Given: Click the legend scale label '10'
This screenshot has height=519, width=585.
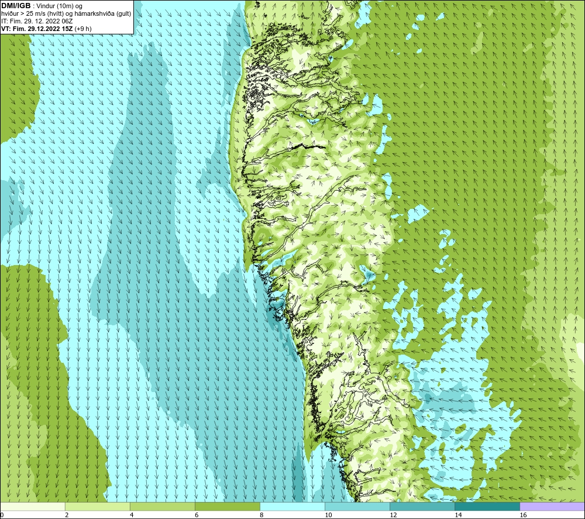Looking at the screenshot, I should [x=328, y=515].
